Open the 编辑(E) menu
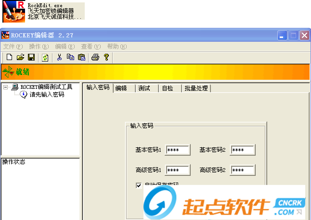311x220 pixels. 65,47
